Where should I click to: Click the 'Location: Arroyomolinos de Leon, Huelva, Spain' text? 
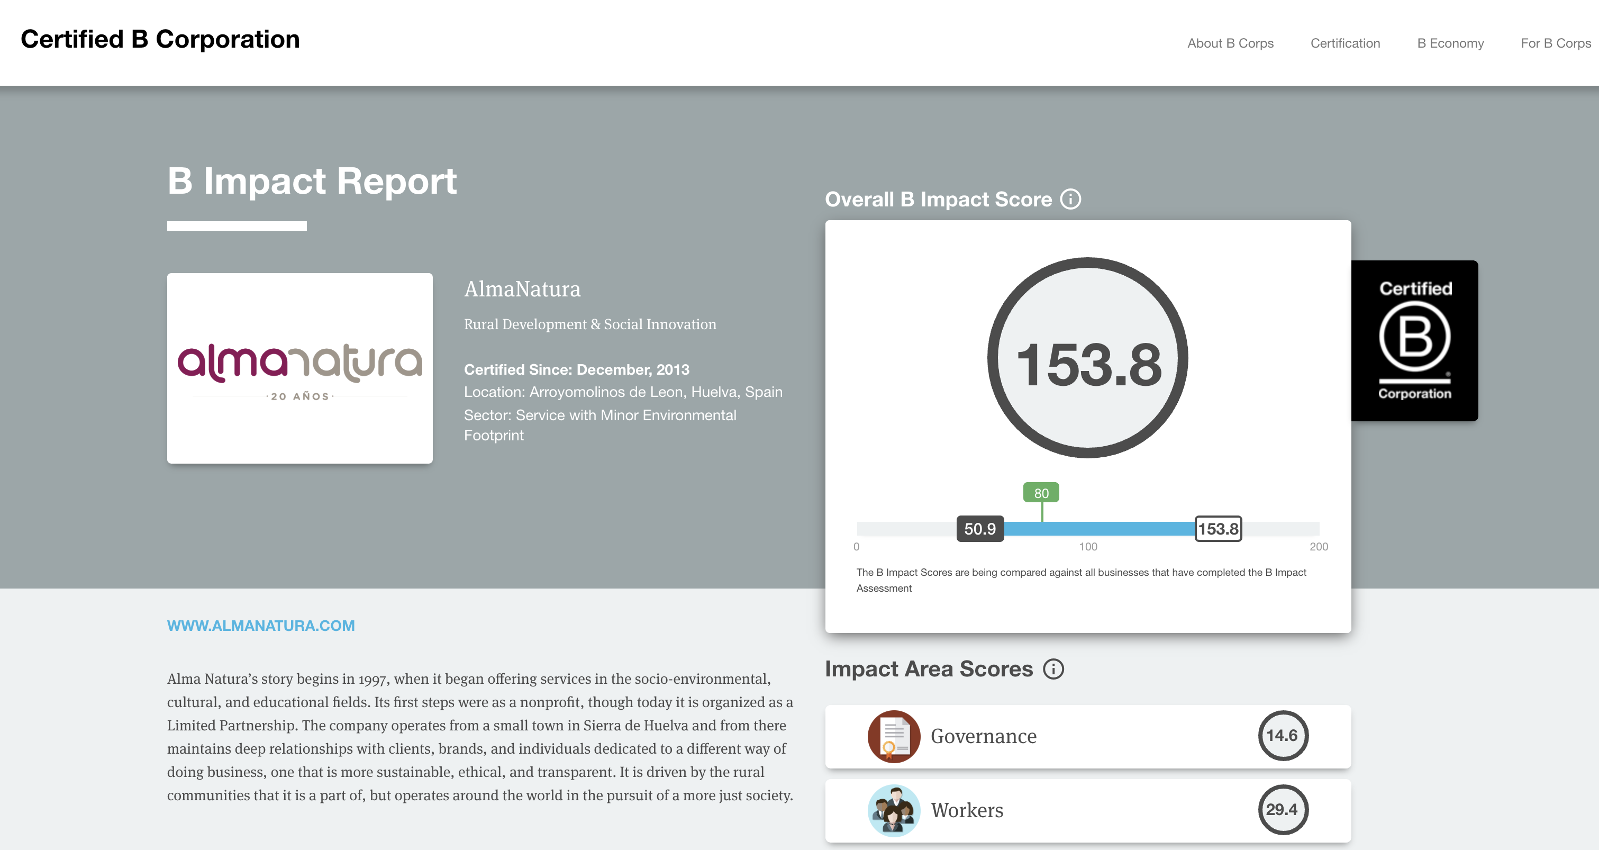pos(623,392)
